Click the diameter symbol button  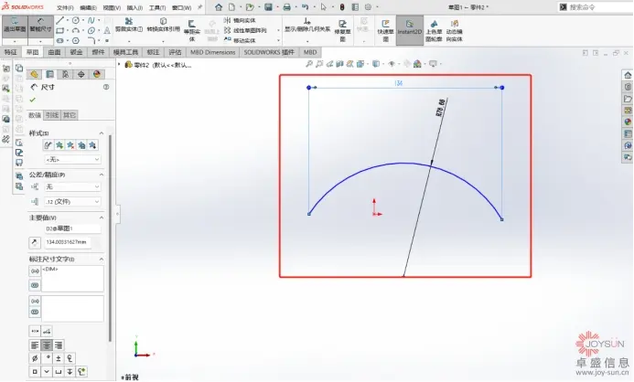tap(35, 358)
